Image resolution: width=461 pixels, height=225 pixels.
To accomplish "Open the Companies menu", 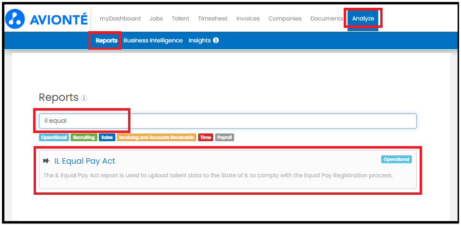I will (285, 19).
